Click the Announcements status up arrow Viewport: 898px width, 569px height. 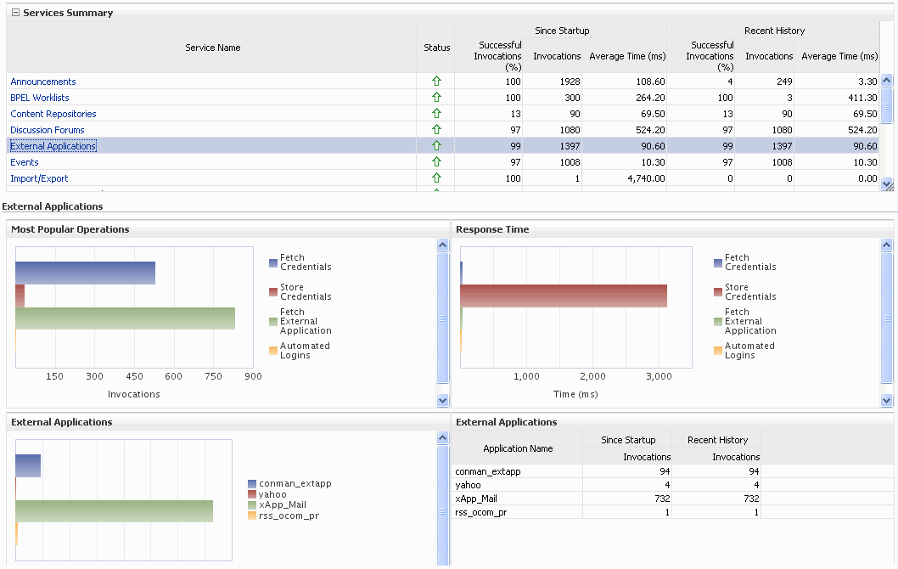tap(436, 81)
